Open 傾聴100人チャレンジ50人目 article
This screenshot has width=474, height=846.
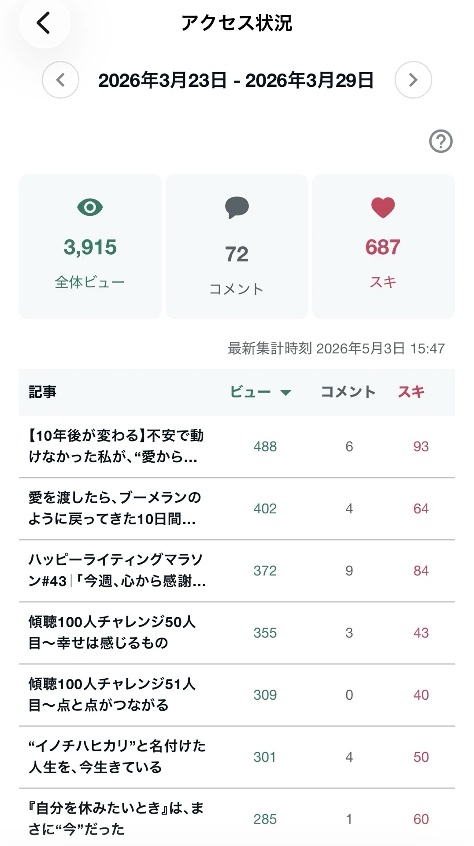[x=237, y=633]
